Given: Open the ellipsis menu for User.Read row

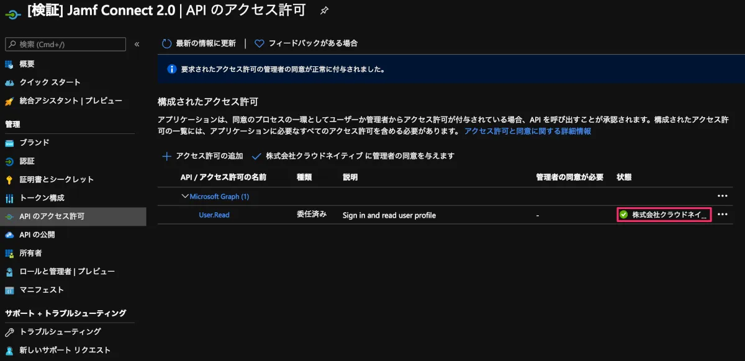Looking at the screenshot, I should [x=722, y=215].
